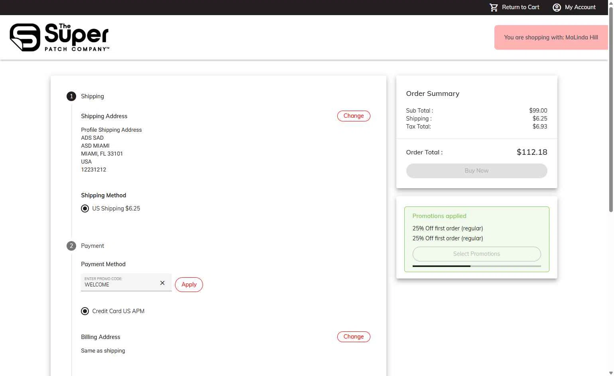
Task: Click the step 1 Shipping marker
Action: click(x=71, y=96)
